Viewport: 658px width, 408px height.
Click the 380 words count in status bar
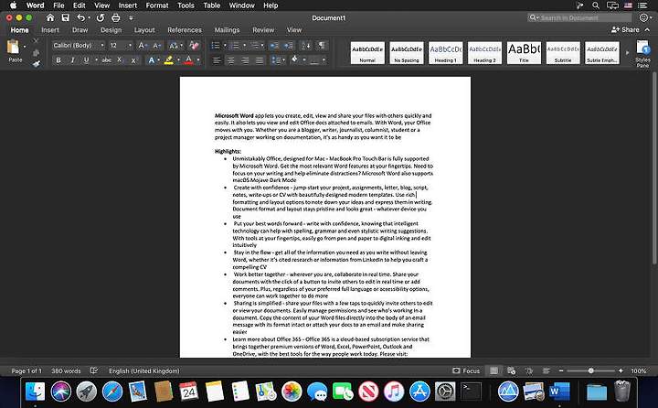pos(66,370)
